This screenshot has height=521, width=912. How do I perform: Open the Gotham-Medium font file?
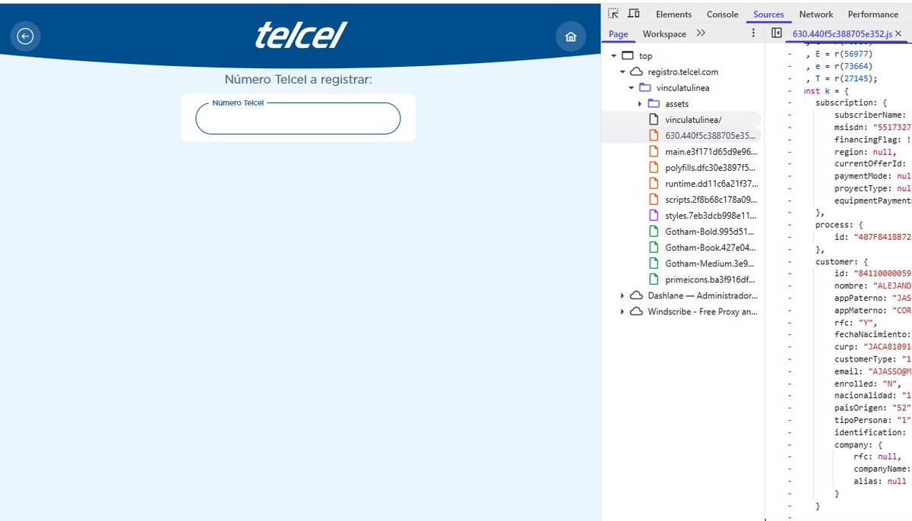(711, 264)
